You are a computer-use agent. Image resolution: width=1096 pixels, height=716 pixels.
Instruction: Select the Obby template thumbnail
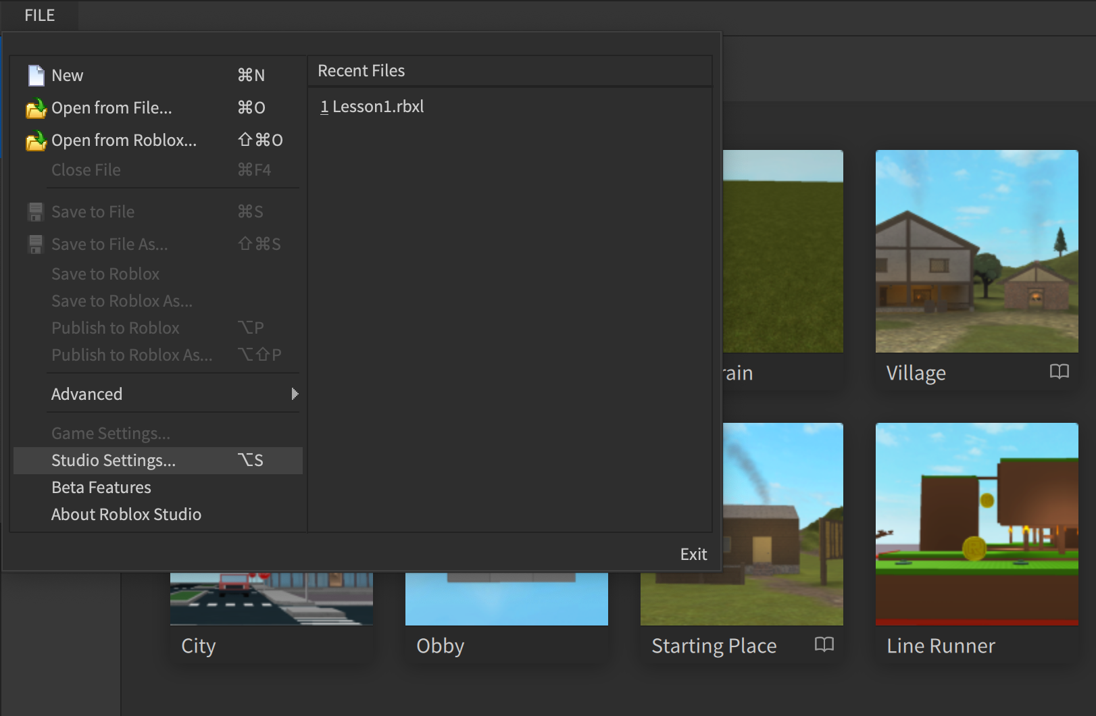(507, 598)
